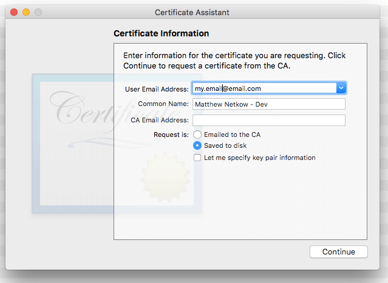Minimize window with the yellow button
The height and width of the screenshot is (283, 388).
(26, 12)
